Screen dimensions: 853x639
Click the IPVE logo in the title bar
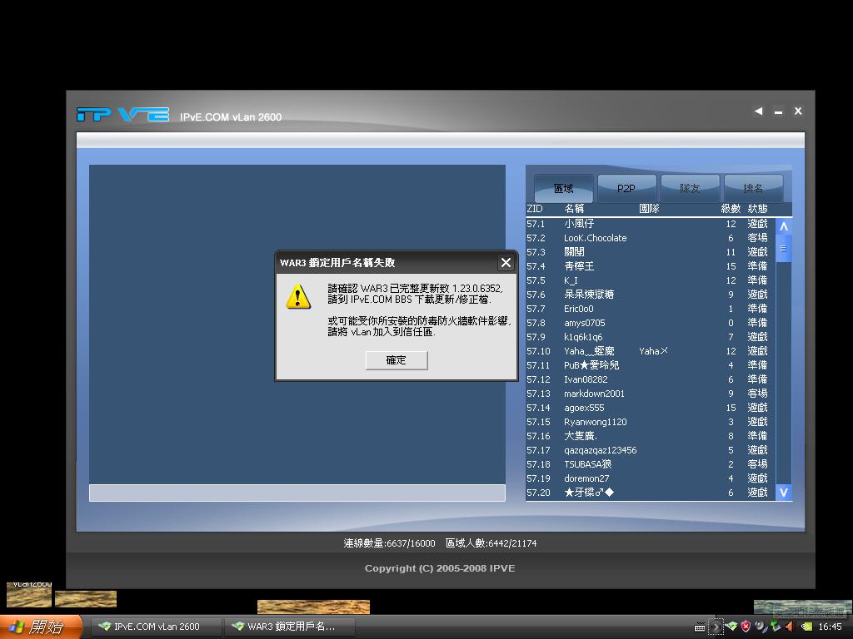tap(123, 115)
